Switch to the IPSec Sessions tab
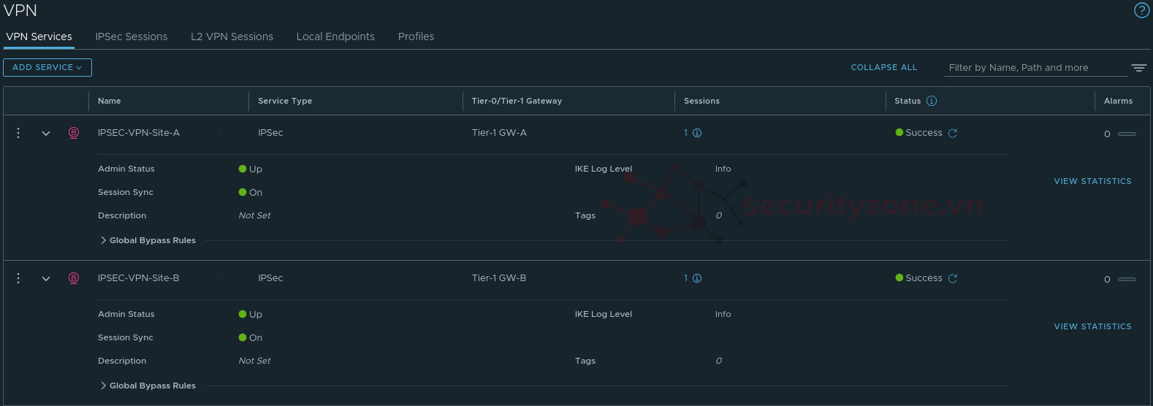 pos(132,37)
